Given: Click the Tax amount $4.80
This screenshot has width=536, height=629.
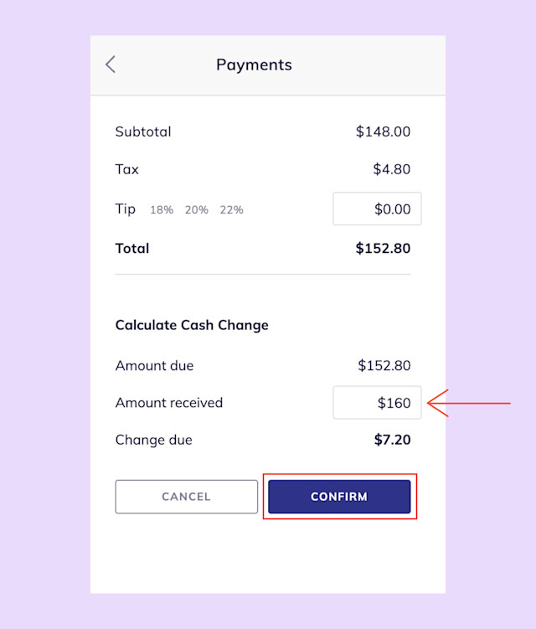Looking at the screenshot, I should pyautogui.click(x=392, y=169).
